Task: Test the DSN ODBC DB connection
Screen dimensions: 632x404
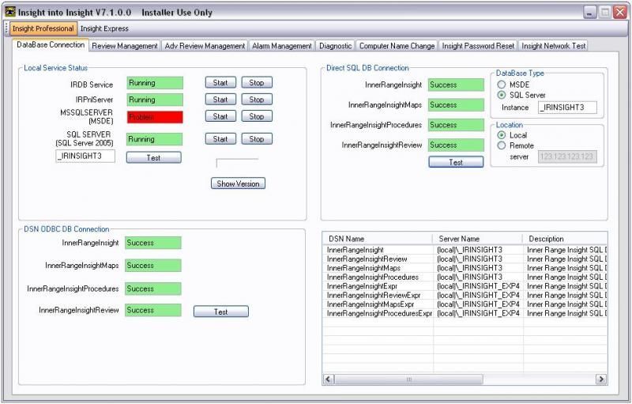Action: [220, 311]
